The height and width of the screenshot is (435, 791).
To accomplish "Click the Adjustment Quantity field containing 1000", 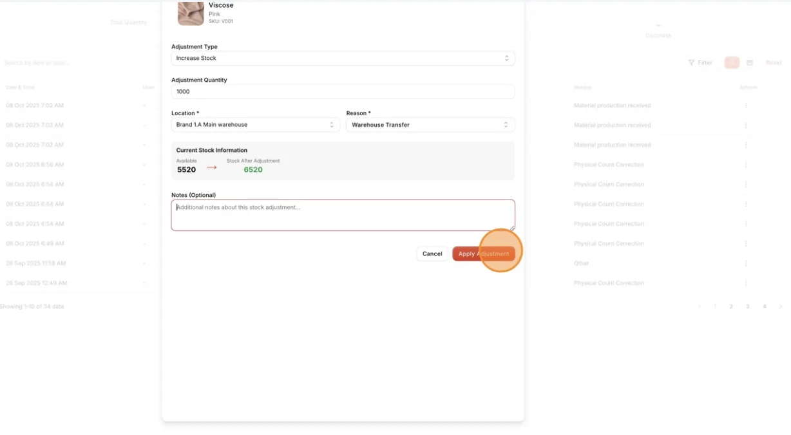I will 343,91.
